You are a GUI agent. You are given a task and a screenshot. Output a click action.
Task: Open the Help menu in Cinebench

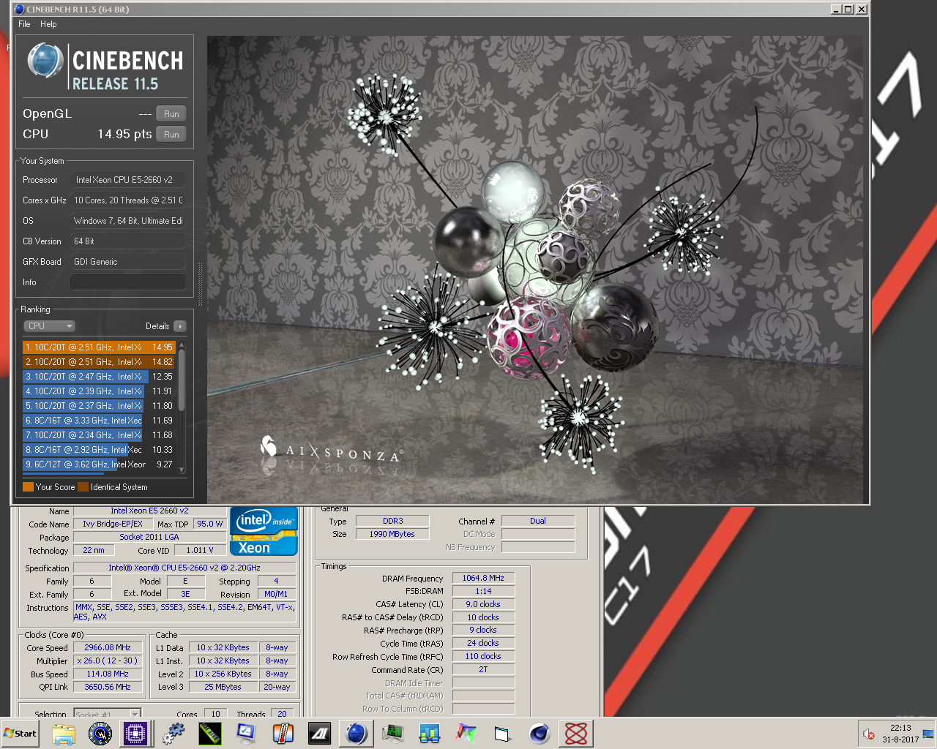click(x=48, y=24)
